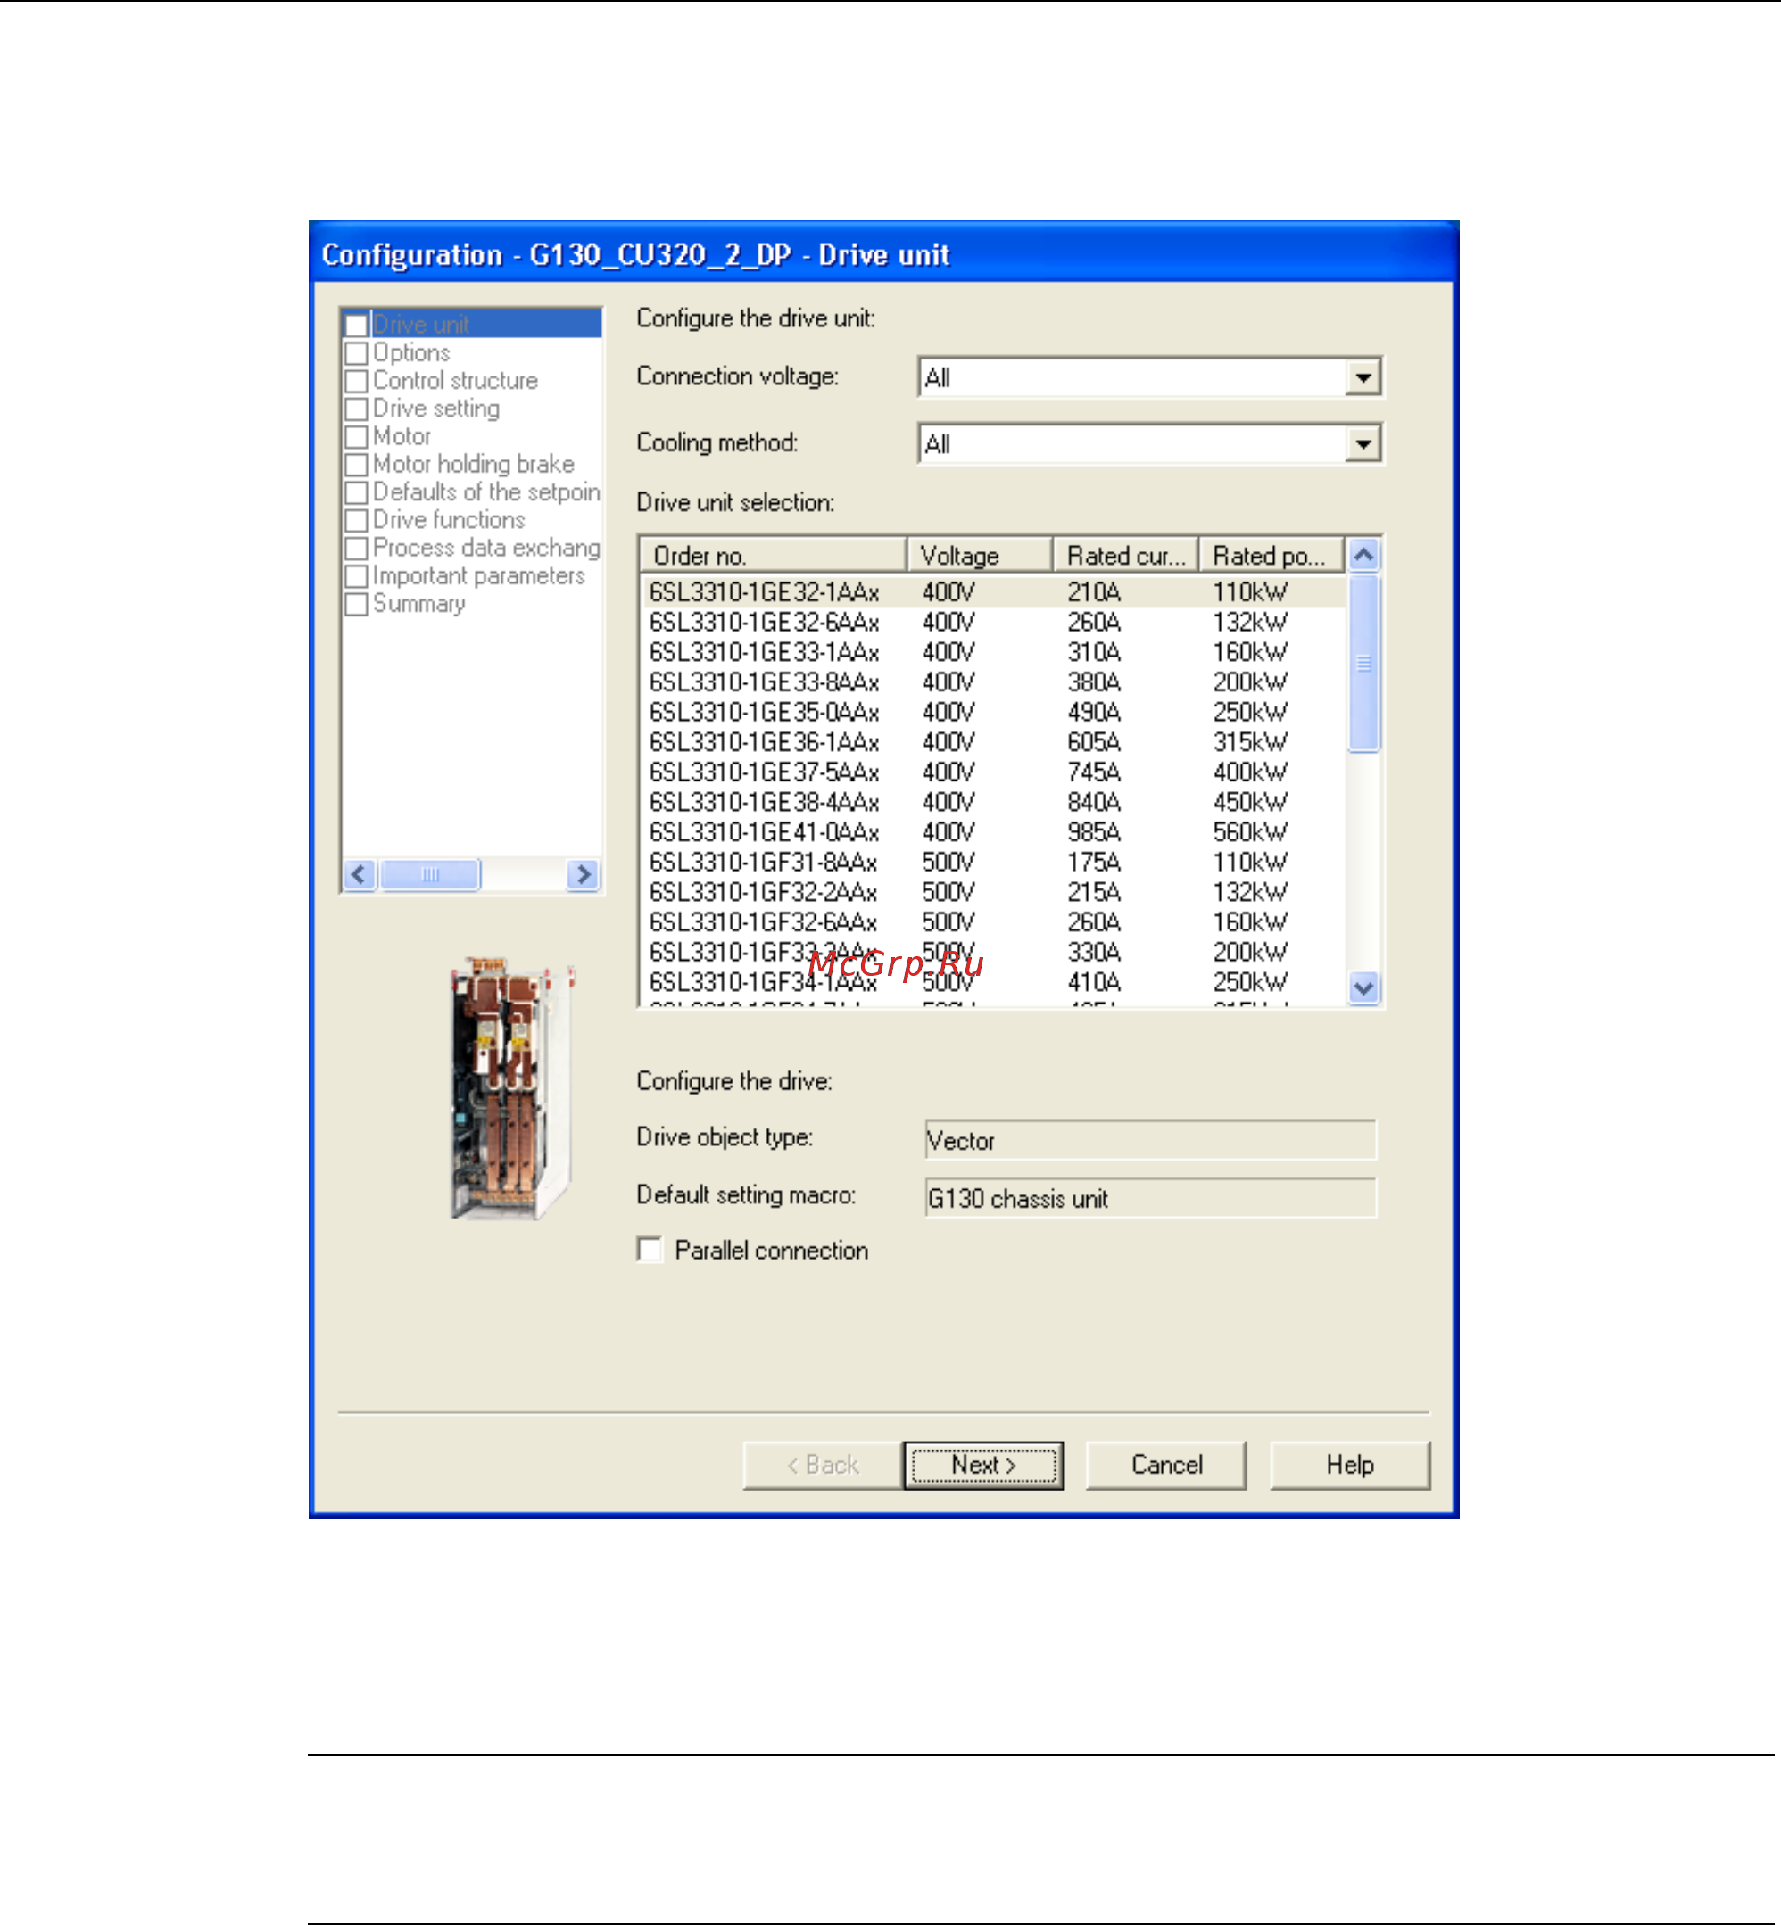This screenshot has height=1925, width=1781.
Task: Sort list by Order no. column header
Action: 774,555
